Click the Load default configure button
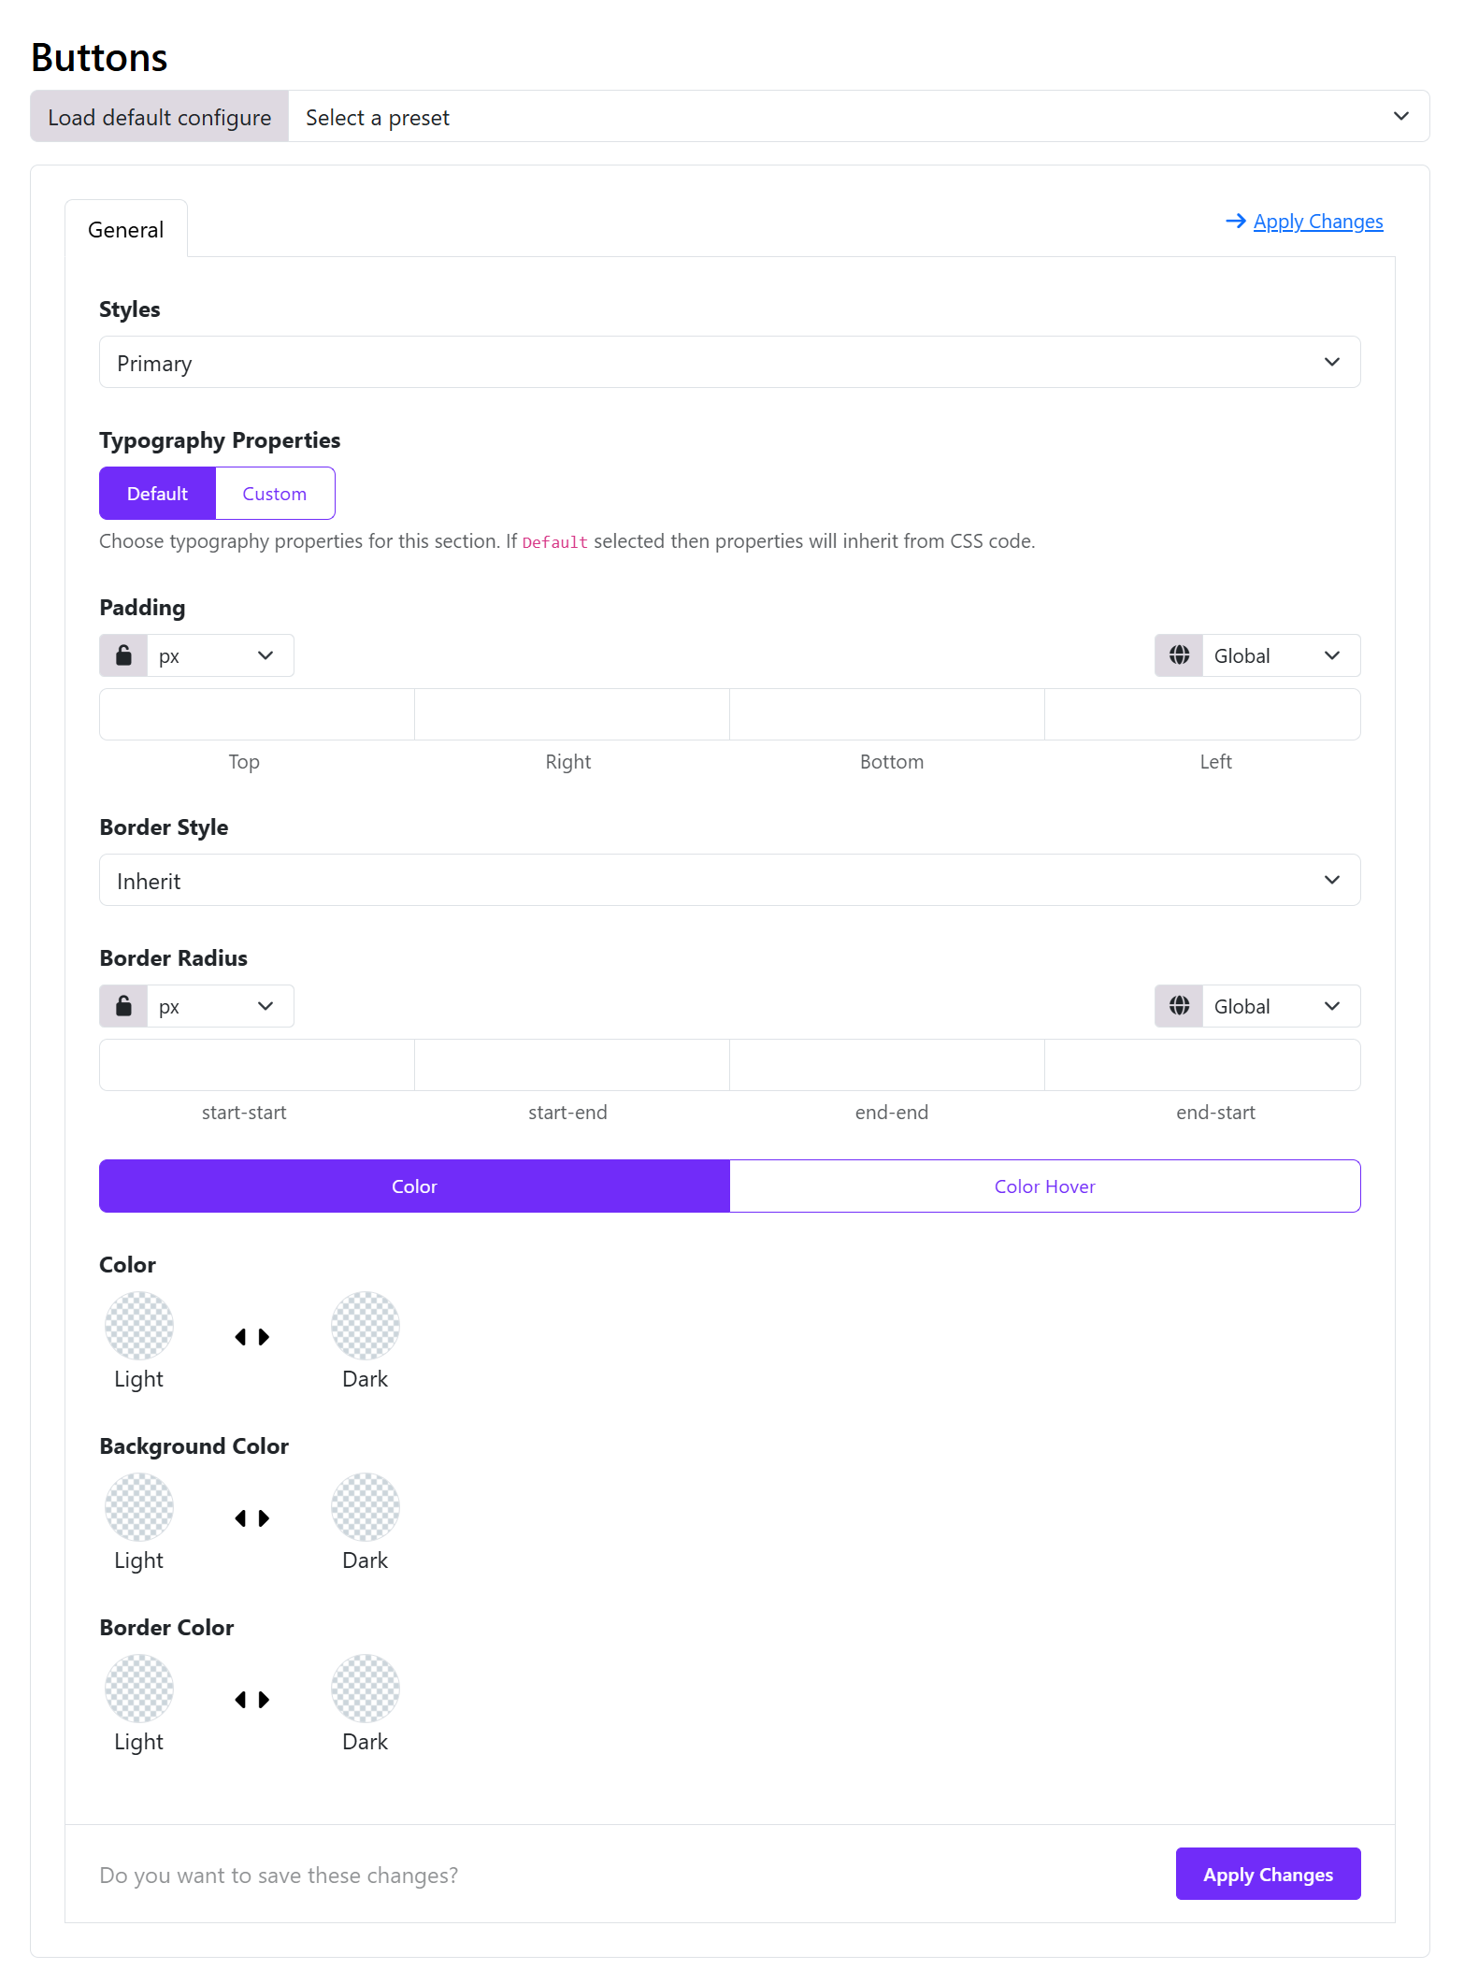The width and height of the screenshot is (1464, 1984). point(159,116)
